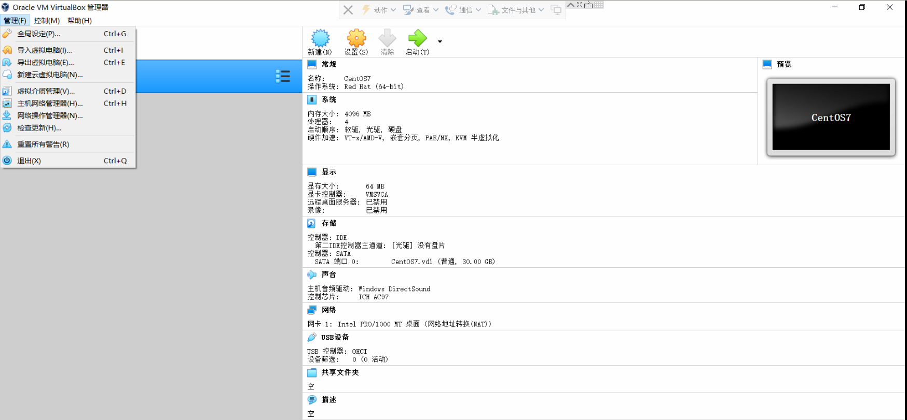Select 检查更新(H)... menu entry
907x420 pixels.
68,128
